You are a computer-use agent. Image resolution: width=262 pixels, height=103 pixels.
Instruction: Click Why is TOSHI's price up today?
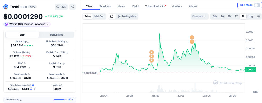[27, 24]
